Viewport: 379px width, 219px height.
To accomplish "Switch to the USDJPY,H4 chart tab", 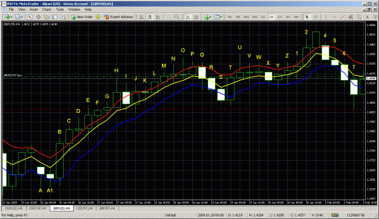I will tap(85, 208).
